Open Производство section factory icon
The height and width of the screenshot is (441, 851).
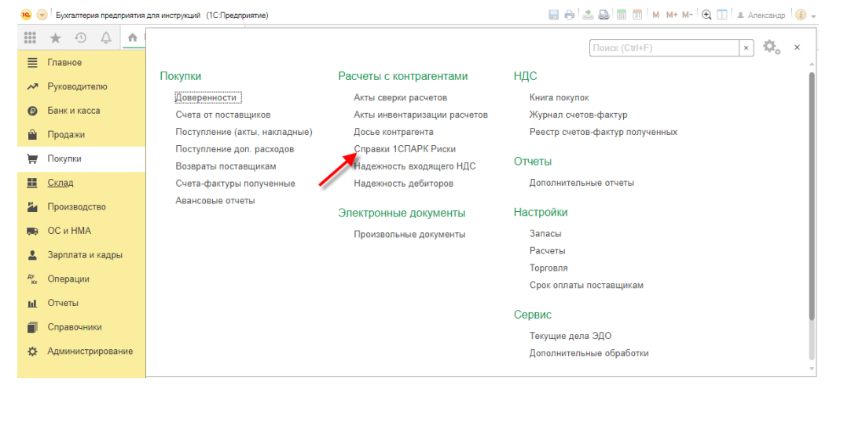click(x=32, y=206)
